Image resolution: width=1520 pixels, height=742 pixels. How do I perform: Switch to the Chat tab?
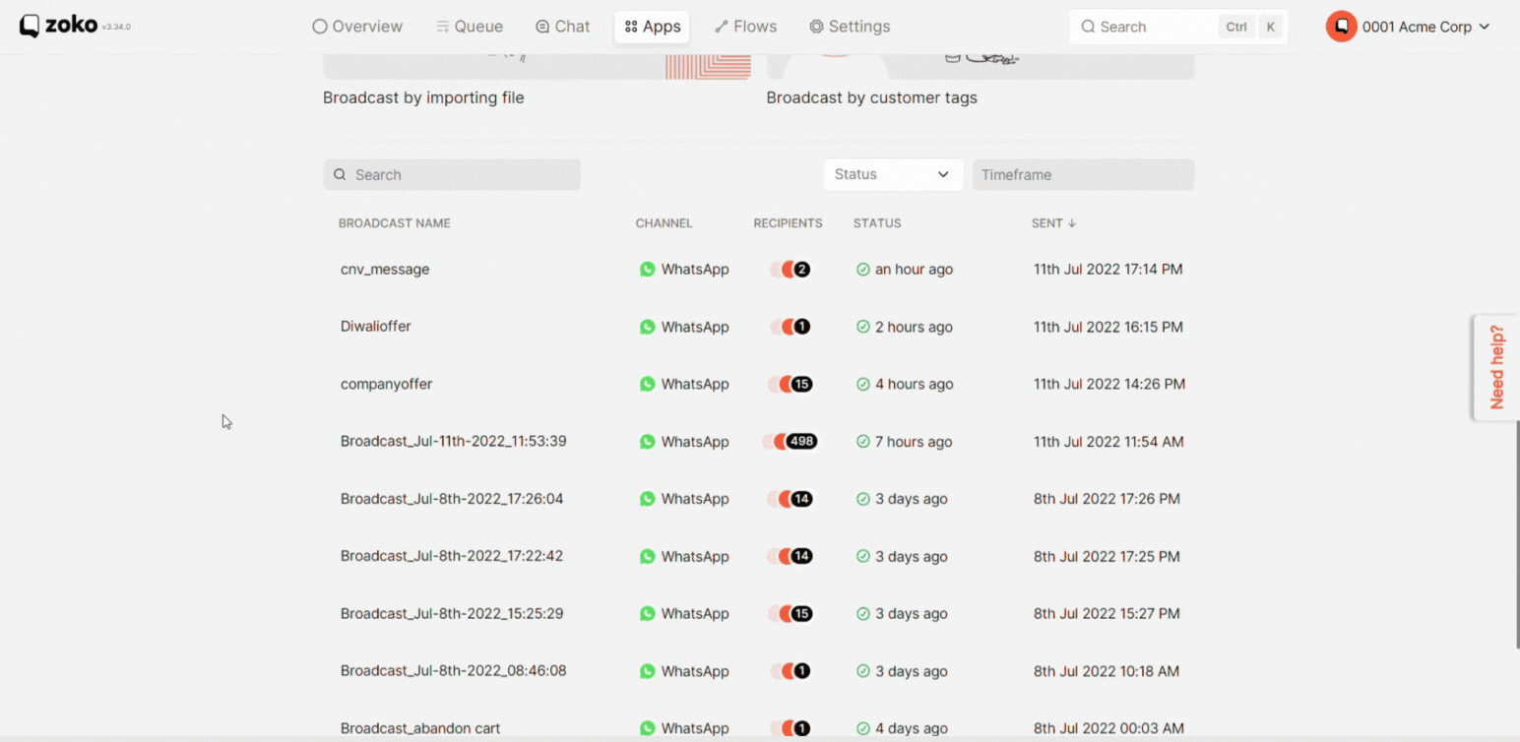click(563, 27)
